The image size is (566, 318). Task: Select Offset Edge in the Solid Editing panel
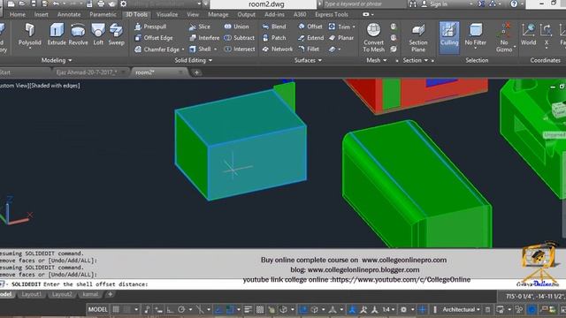pos(154,37)
